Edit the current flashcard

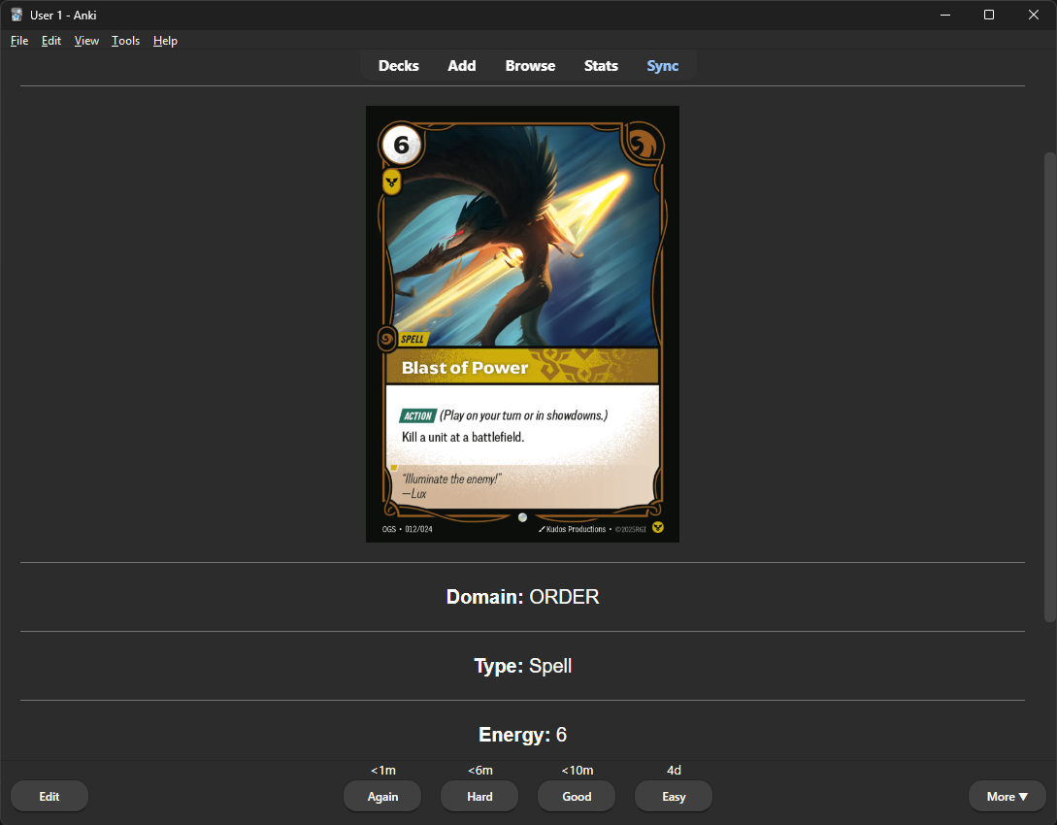click(49, 796)
